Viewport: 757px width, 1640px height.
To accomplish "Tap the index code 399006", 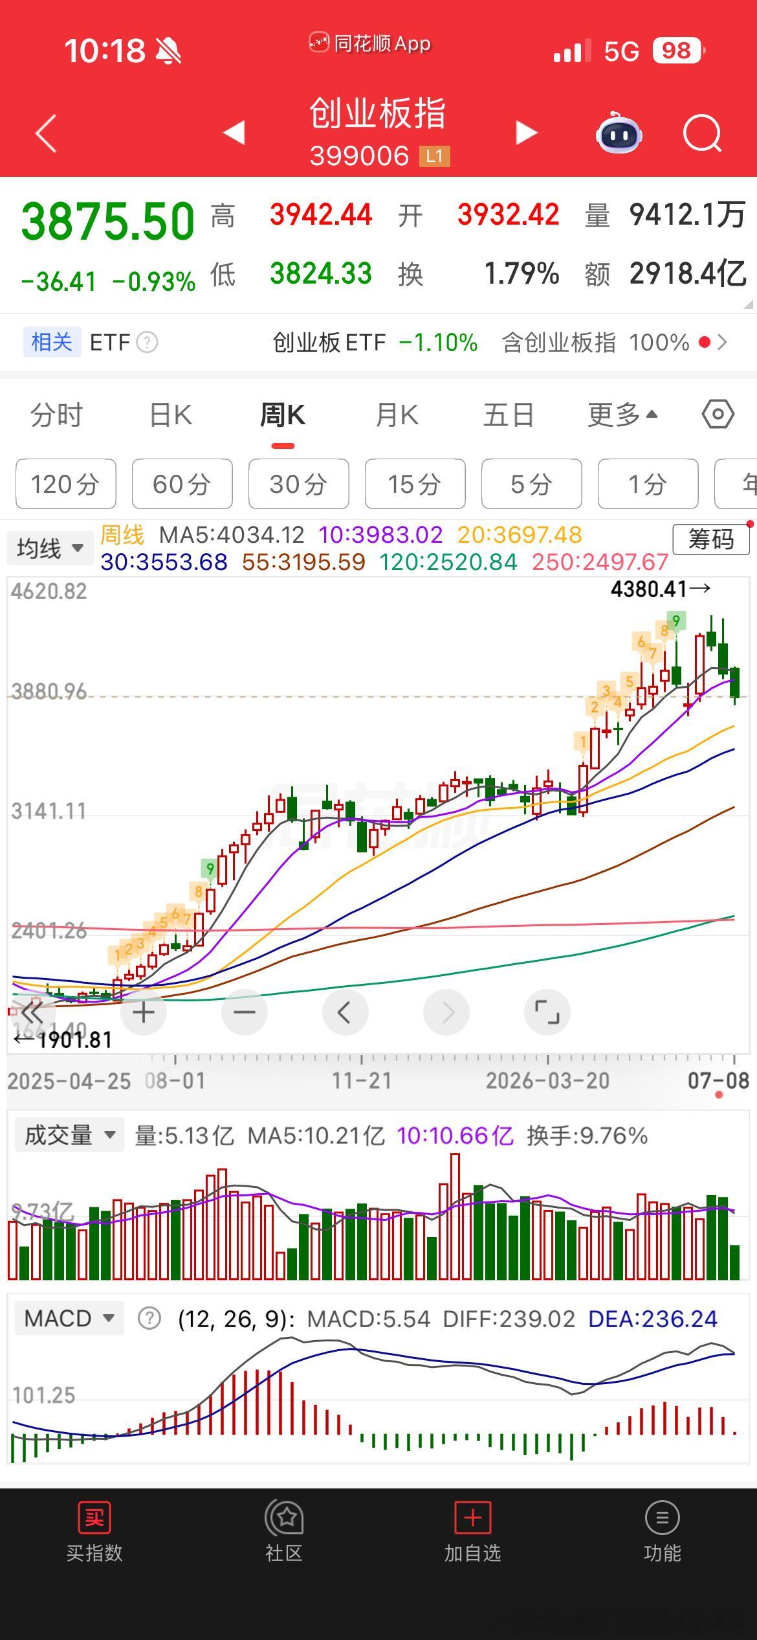I will 359,156.
